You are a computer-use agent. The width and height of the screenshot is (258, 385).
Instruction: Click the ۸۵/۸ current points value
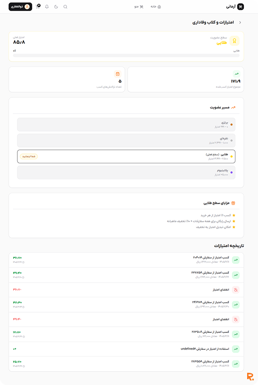pos(19,42)
